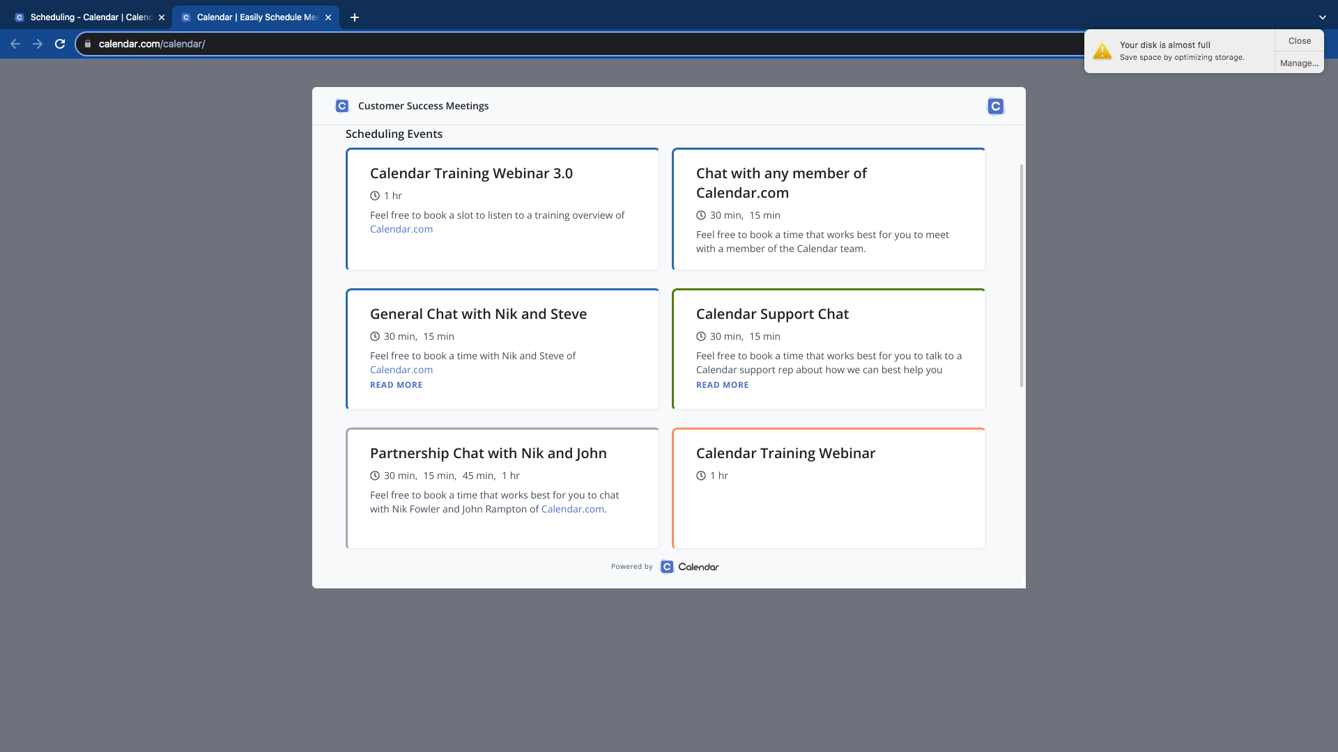Viewport: 1338px width, 752px height.
Task: Click clock icon on Calendar Training Webinar card
Action: 701,476
